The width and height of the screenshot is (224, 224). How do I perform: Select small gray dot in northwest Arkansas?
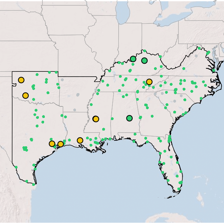click(62, 80)
